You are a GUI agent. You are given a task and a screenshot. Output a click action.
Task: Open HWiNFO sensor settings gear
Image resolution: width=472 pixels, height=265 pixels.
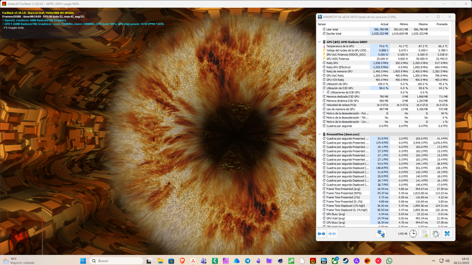tap(436, 233)
